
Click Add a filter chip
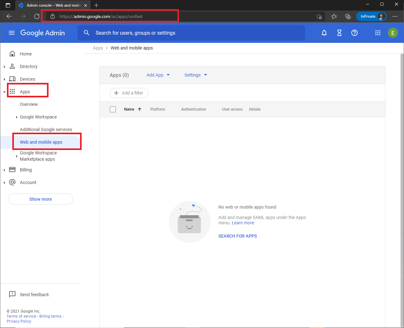coord(129,93)
